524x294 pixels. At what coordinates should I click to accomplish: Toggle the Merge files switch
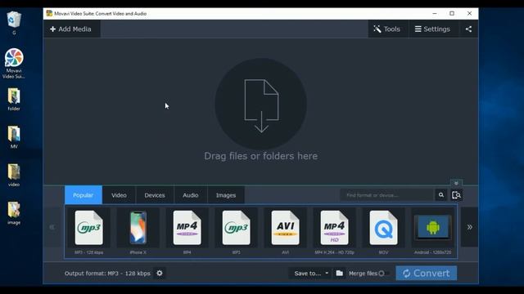pyautogui.click(x=384, y=274)
